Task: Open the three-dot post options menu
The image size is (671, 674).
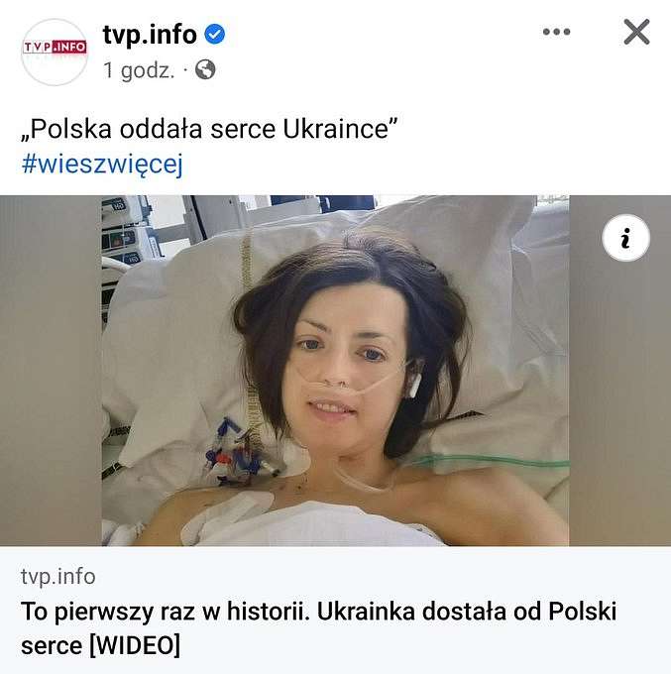Action: [x=556, y=32]
